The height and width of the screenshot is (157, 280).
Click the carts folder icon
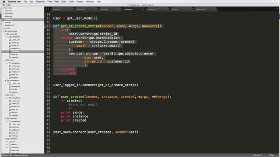pos(8,60)
